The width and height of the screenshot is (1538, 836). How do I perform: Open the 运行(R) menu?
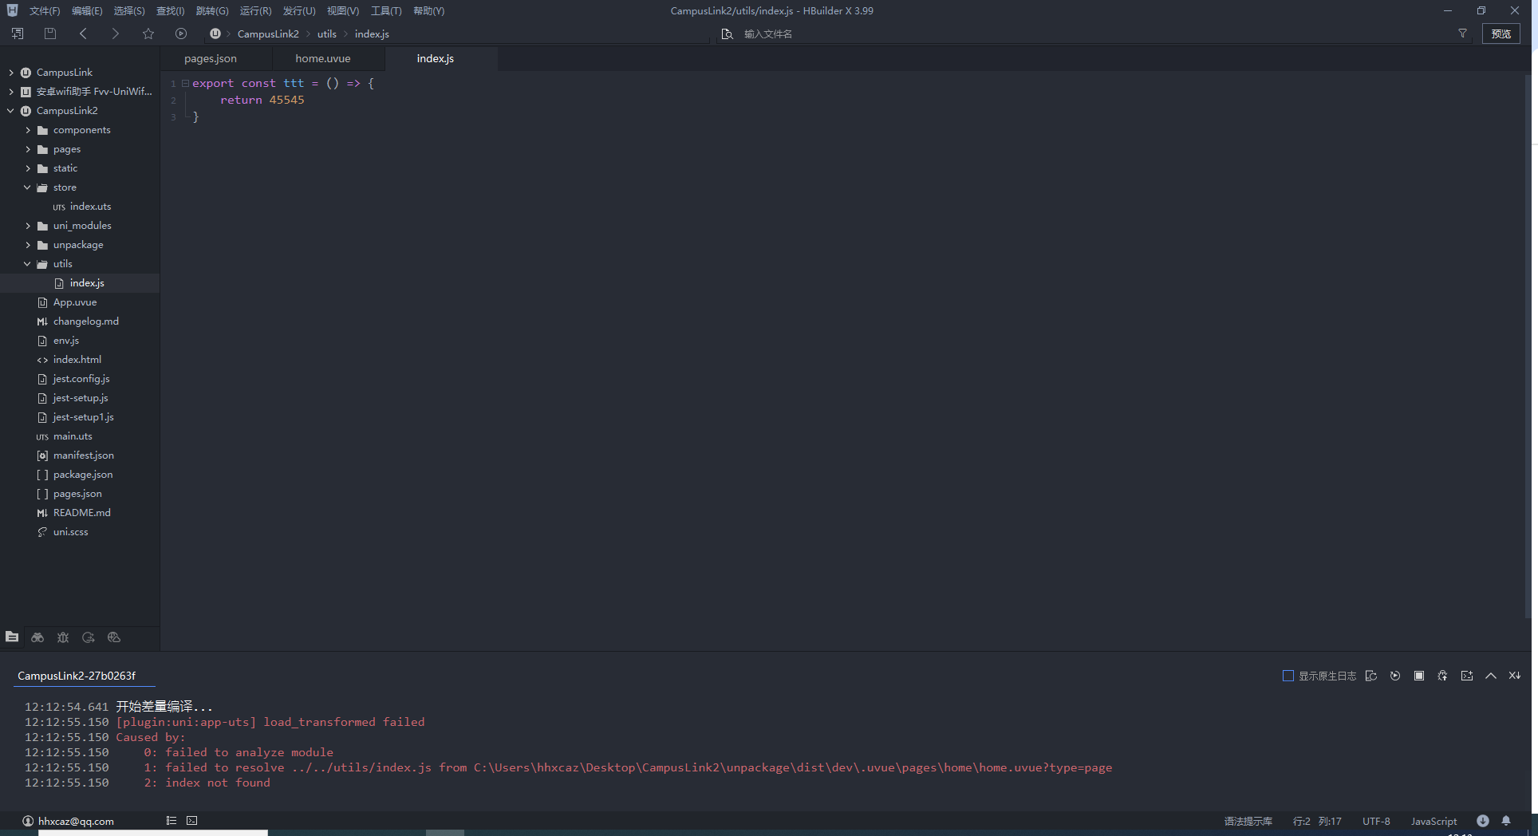click(255, 11)
